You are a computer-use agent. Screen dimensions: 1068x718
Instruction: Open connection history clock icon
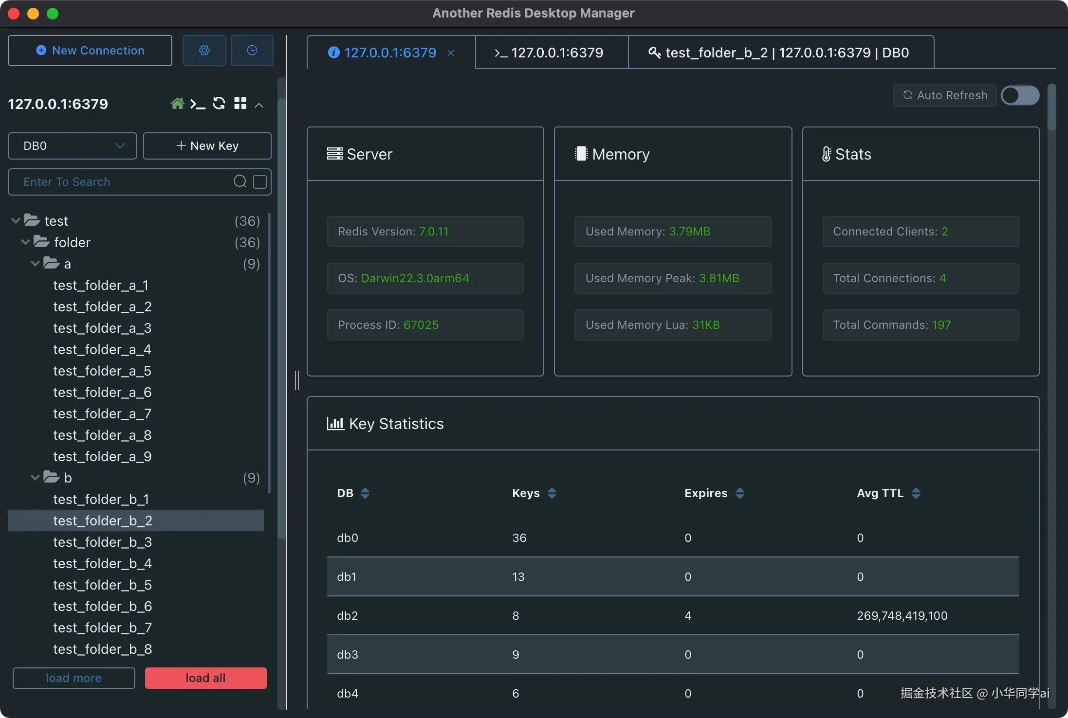click(252, 50)
